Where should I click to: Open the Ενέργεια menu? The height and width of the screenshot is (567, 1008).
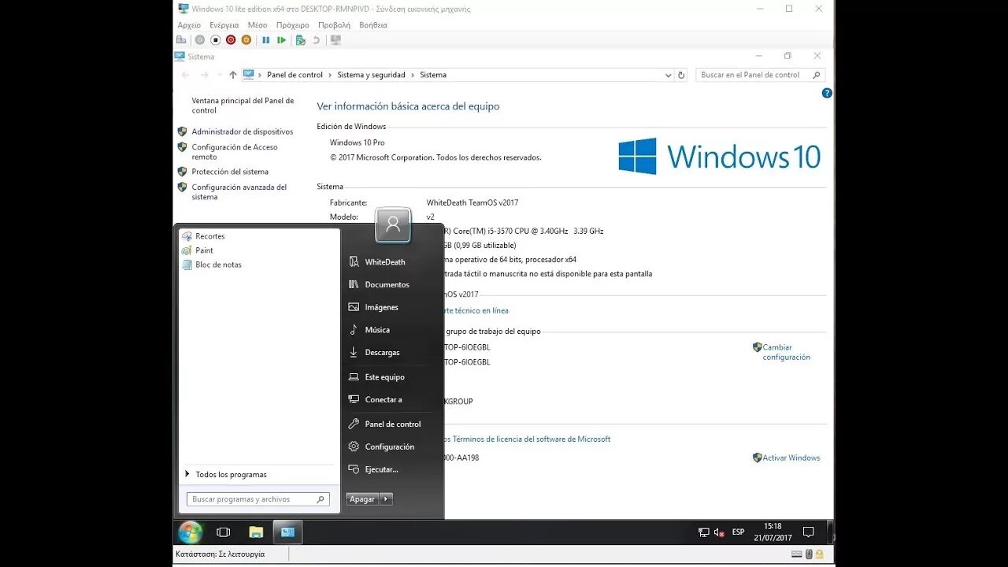coord(224,25)
